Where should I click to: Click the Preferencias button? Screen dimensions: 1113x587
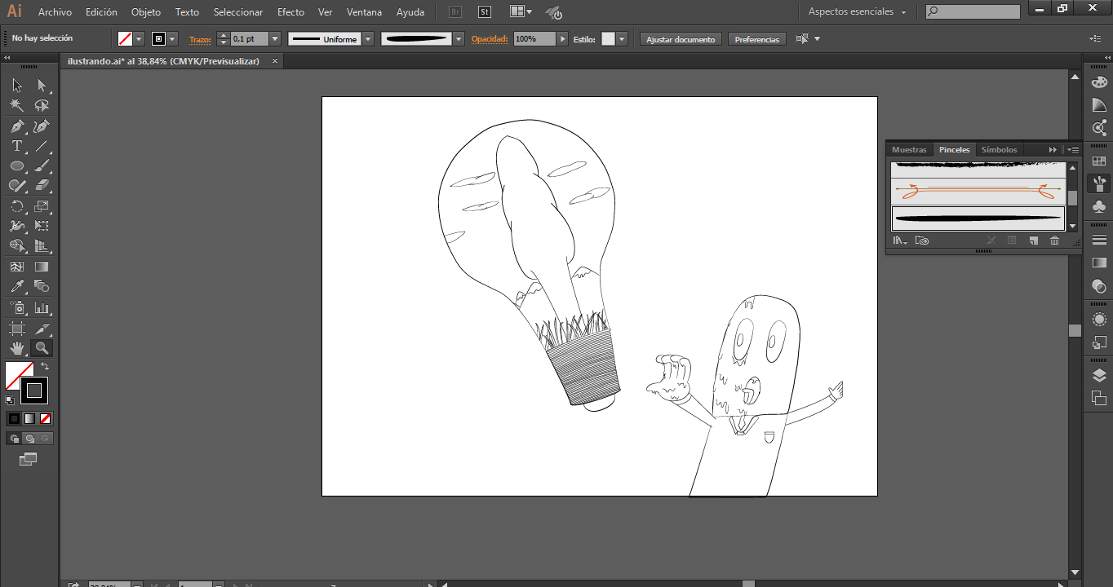tap(756, 39)
